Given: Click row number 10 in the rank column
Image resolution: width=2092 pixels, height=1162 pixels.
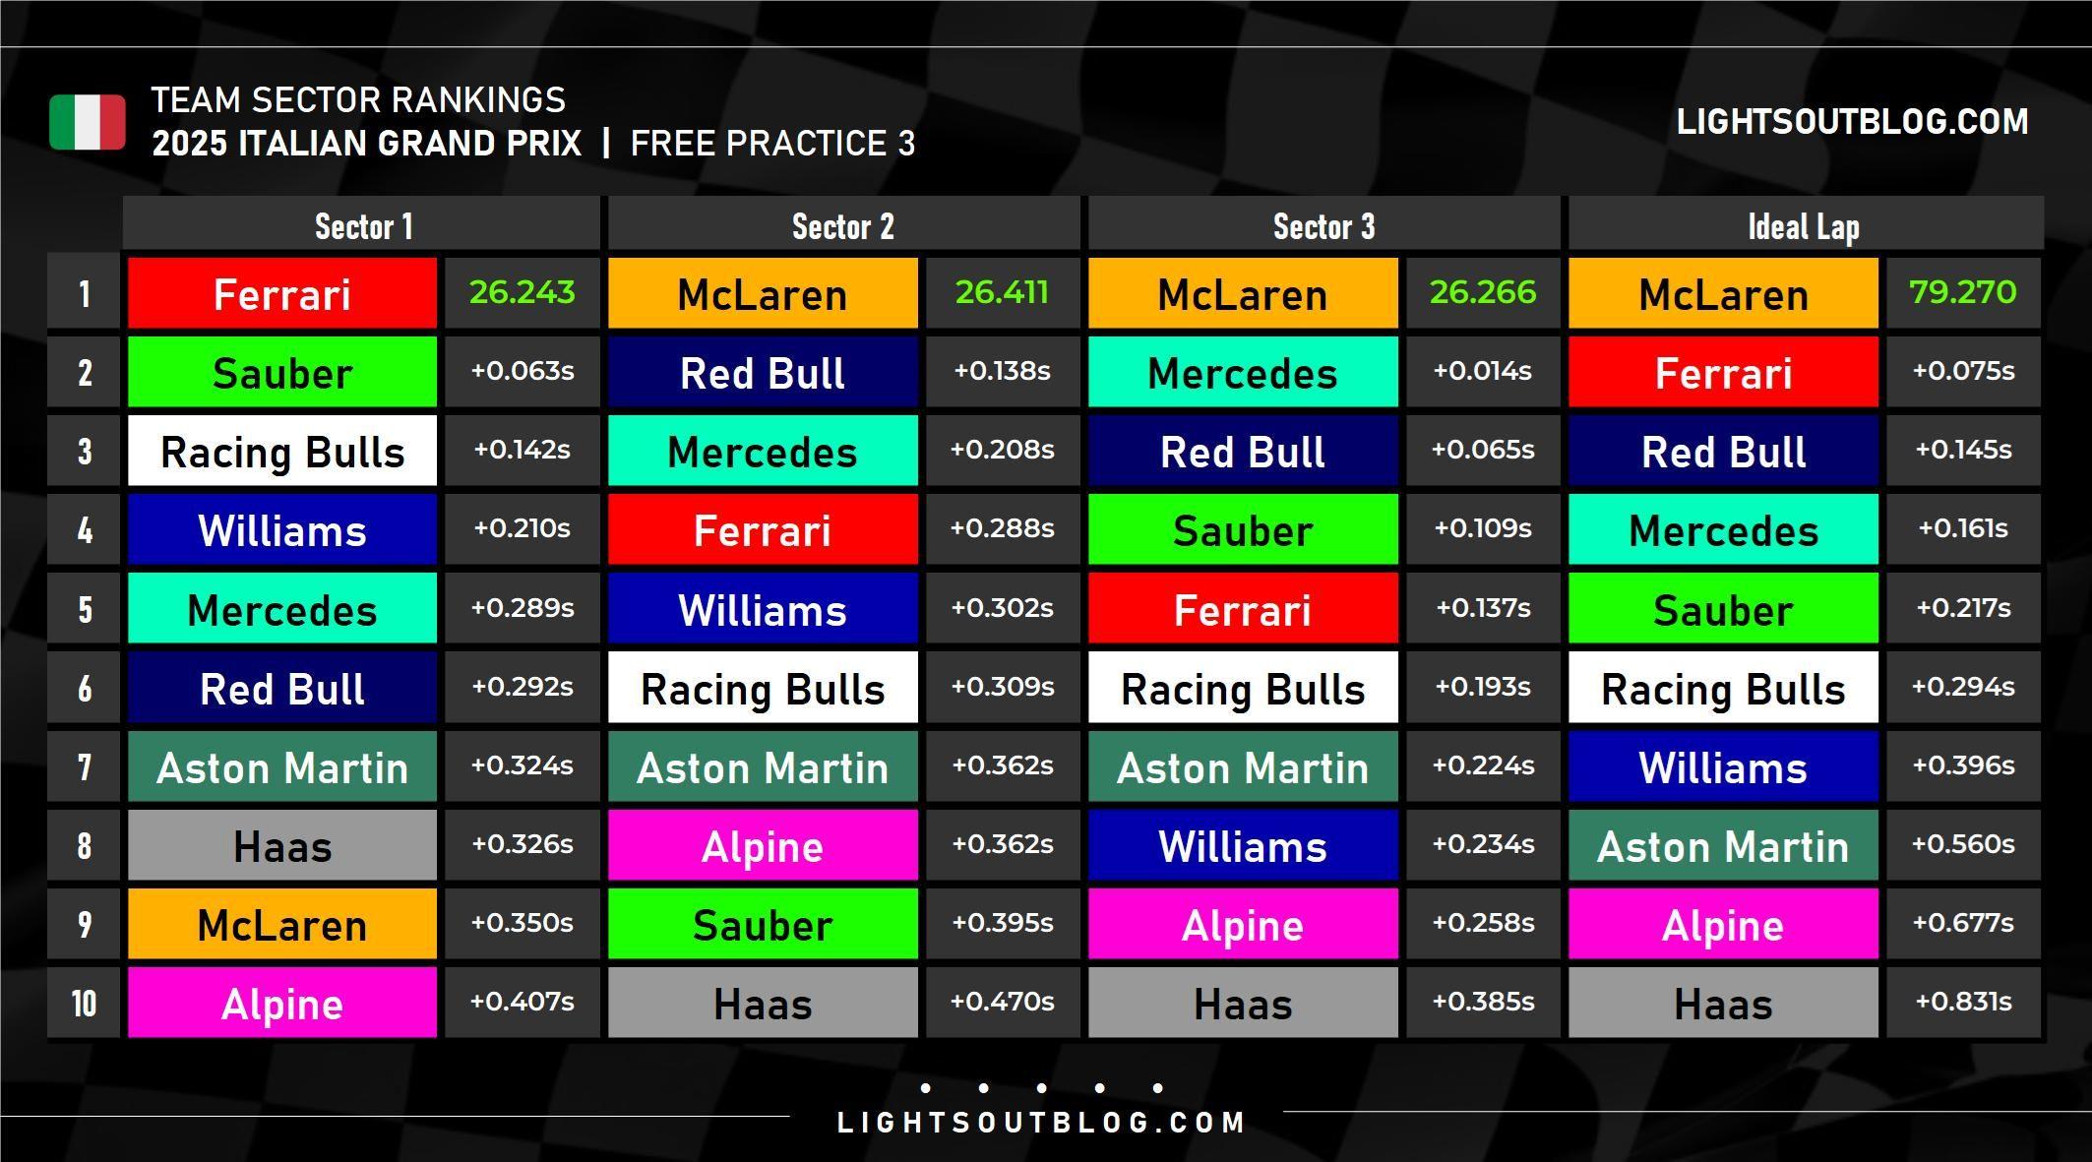Looking at the screenshot, I should (x=84, y=1003).
